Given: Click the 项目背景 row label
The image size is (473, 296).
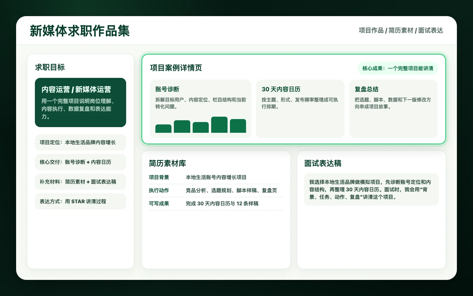Looking at the screenshot, I should click(x=159, y=177).
